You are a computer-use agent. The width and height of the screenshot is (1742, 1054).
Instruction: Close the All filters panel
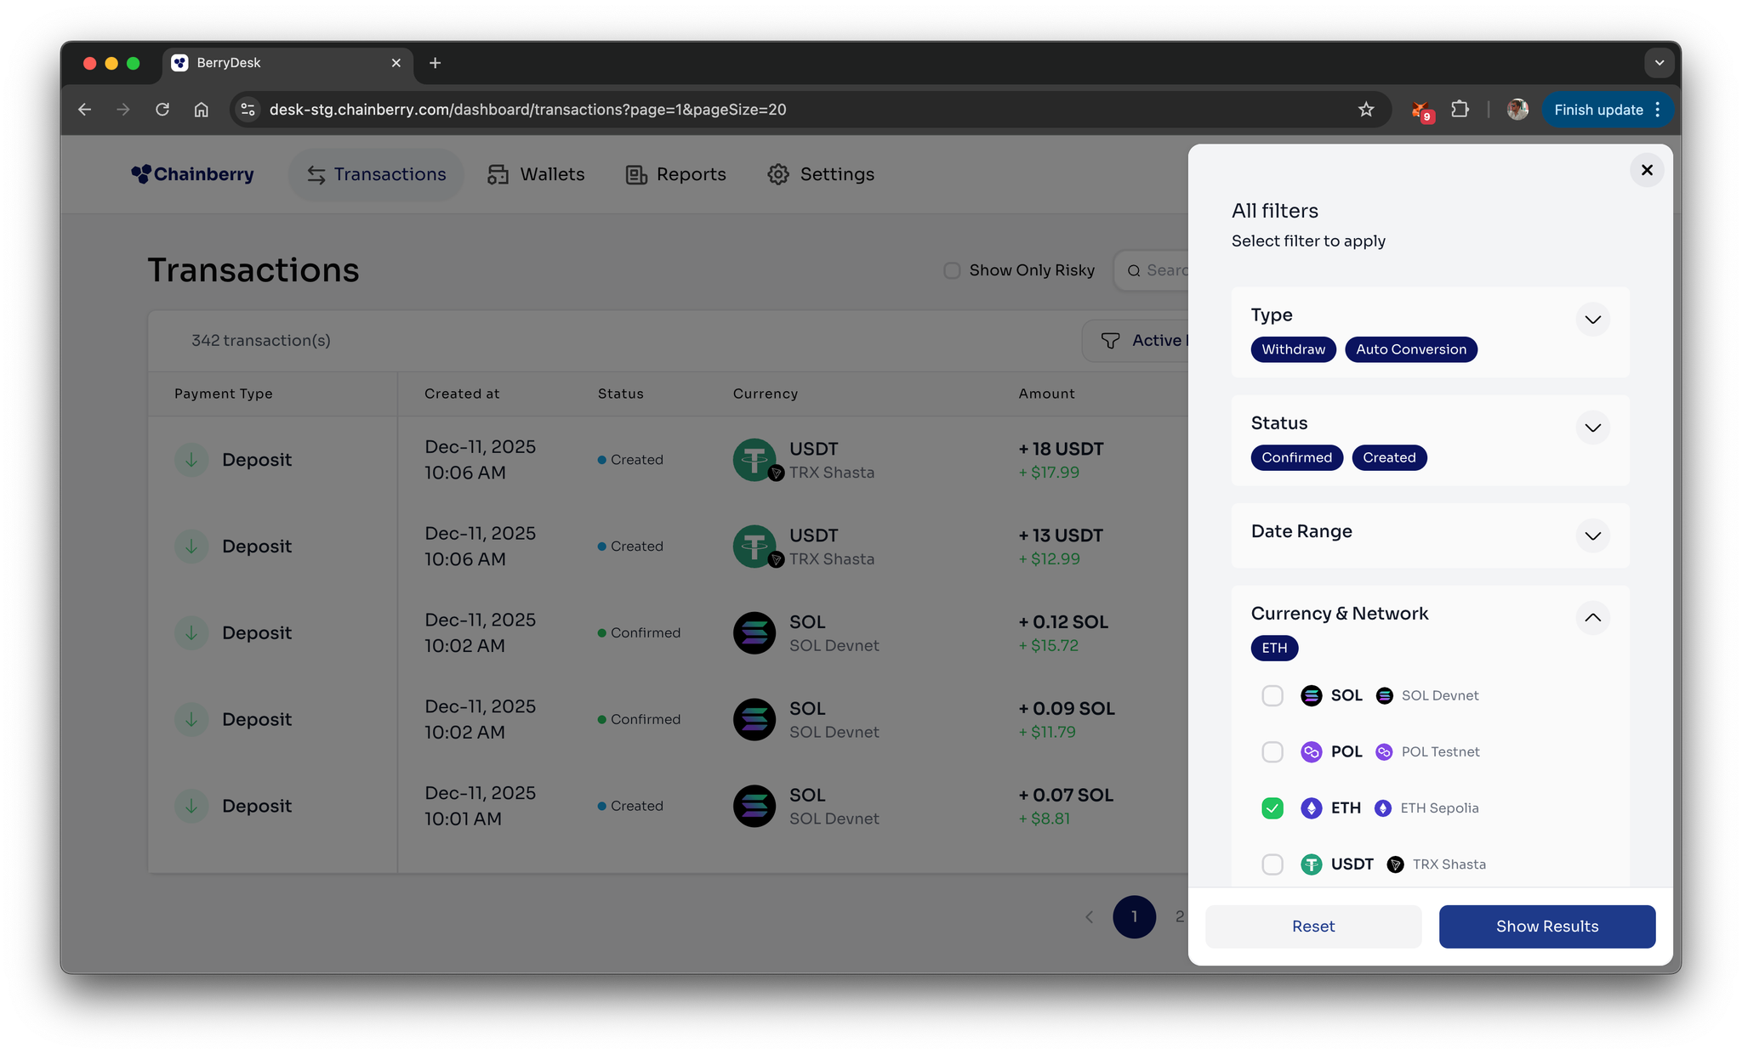pos(1647,170)
